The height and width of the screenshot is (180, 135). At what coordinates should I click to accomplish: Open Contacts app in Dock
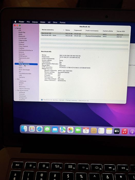[x=94, y=131]
